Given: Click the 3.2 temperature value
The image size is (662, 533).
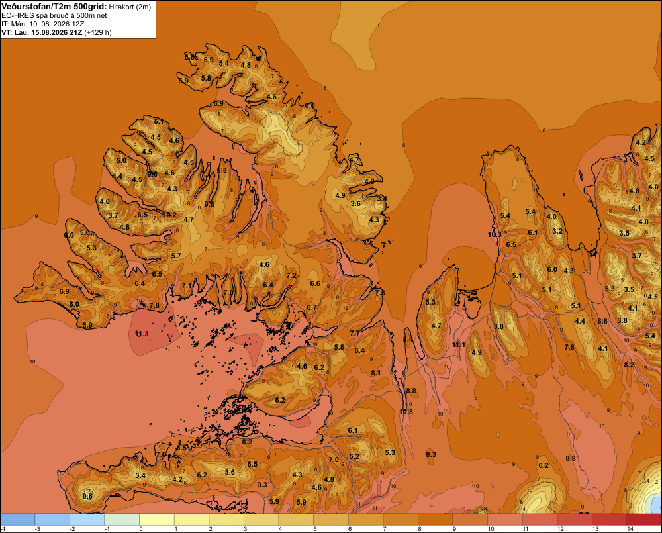Looking at the screenshot, I should pos(557,231).
